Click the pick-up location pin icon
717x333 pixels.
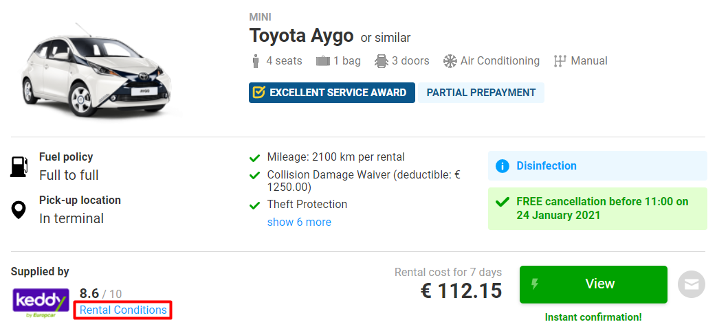tap(19, 209)
